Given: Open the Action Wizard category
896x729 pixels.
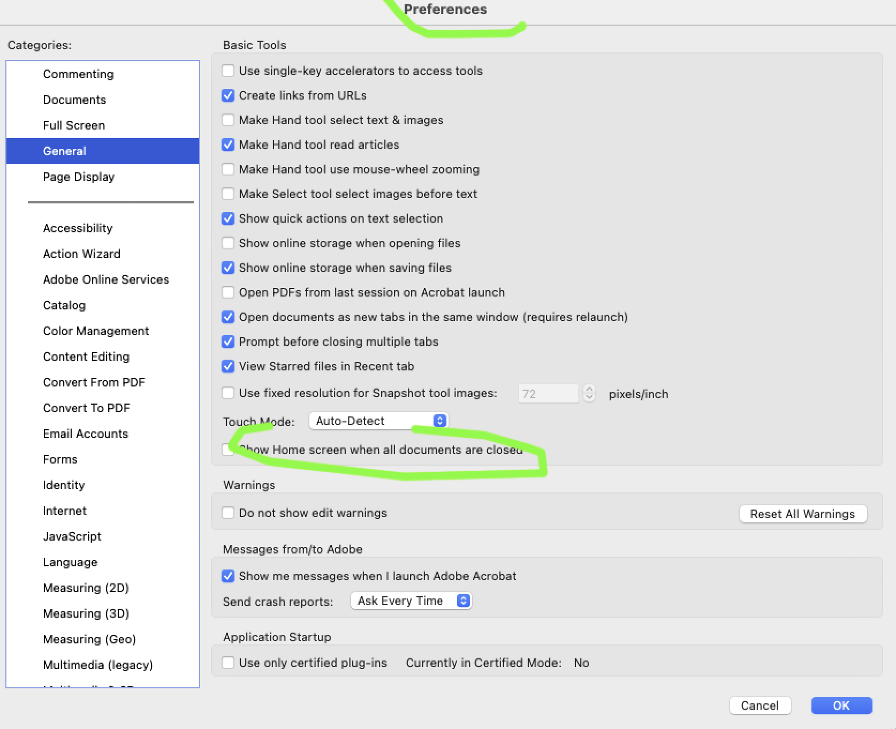Looking at the screenshot, I should click(x=103, y=254).
